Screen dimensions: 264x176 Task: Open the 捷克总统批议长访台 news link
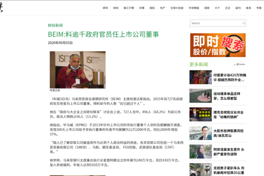(228, 114)
